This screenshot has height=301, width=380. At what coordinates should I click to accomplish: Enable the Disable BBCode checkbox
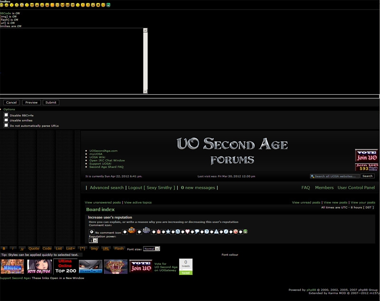(x=6, y=115)
